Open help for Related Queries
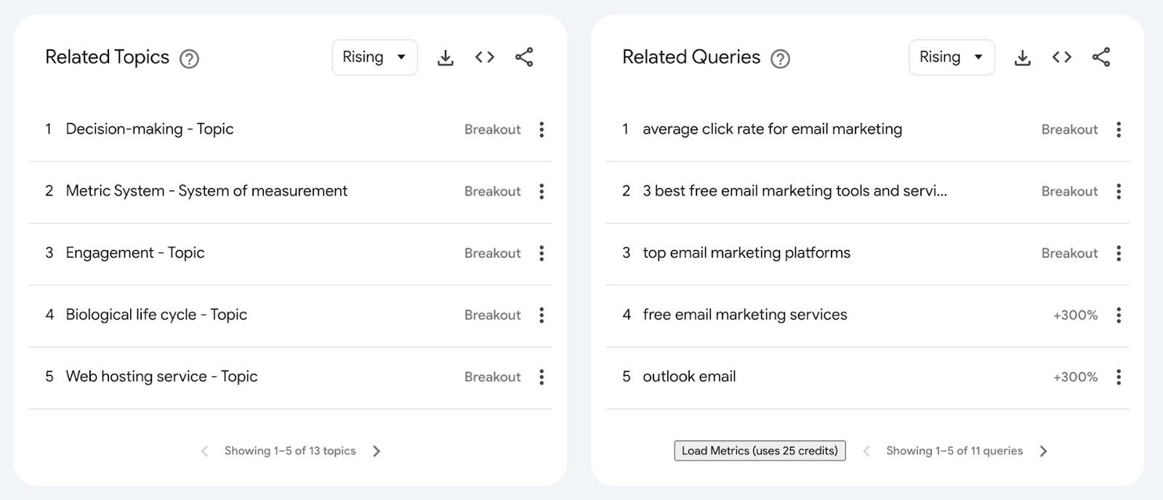 pos(781,59)
